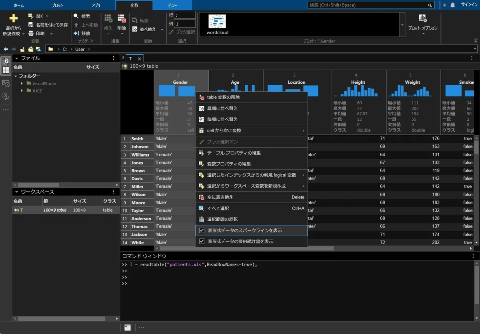The height and width of the screenshot is (334, 480).
Task: Click the 行 row input field
Action: (185, 15)
